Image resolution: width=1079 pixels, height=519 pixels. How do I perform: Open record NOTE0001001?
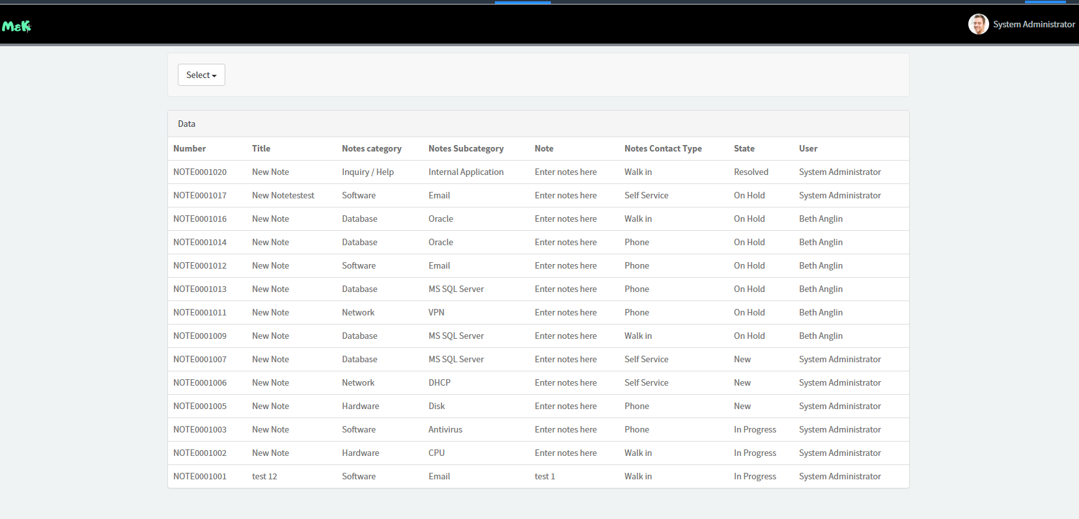pos(200,476)
